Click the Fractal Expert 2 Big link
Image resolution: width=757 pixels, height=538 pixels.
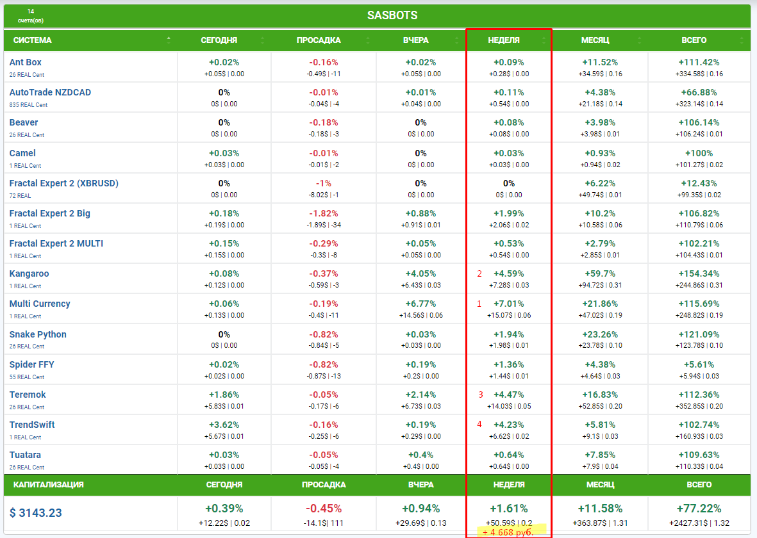[49, 213]
